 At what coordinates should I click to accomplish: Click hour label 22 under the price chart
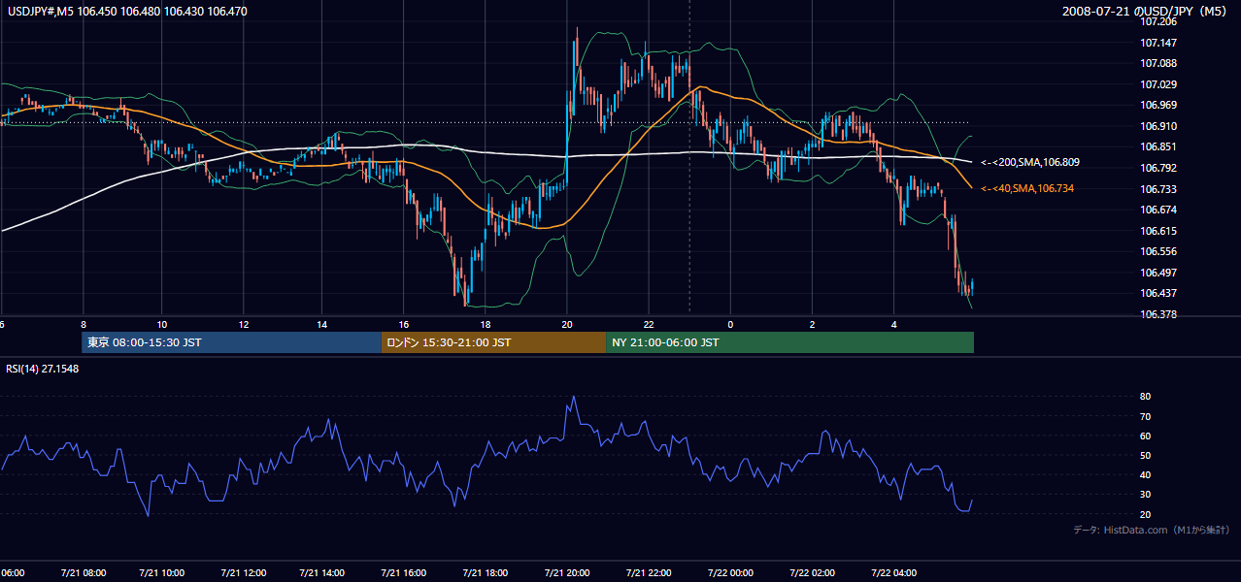pos(649,325)
